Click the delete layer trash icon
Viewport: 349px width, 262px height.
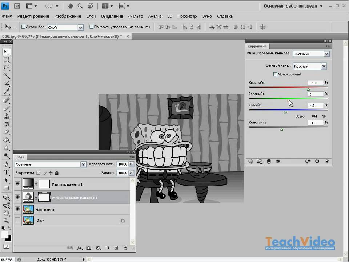pos(125,248)
